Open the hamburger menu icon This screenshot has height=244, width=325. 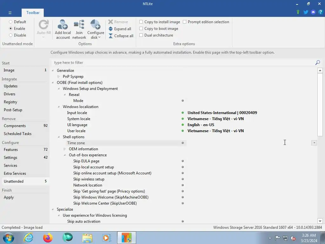pos(10,13)
